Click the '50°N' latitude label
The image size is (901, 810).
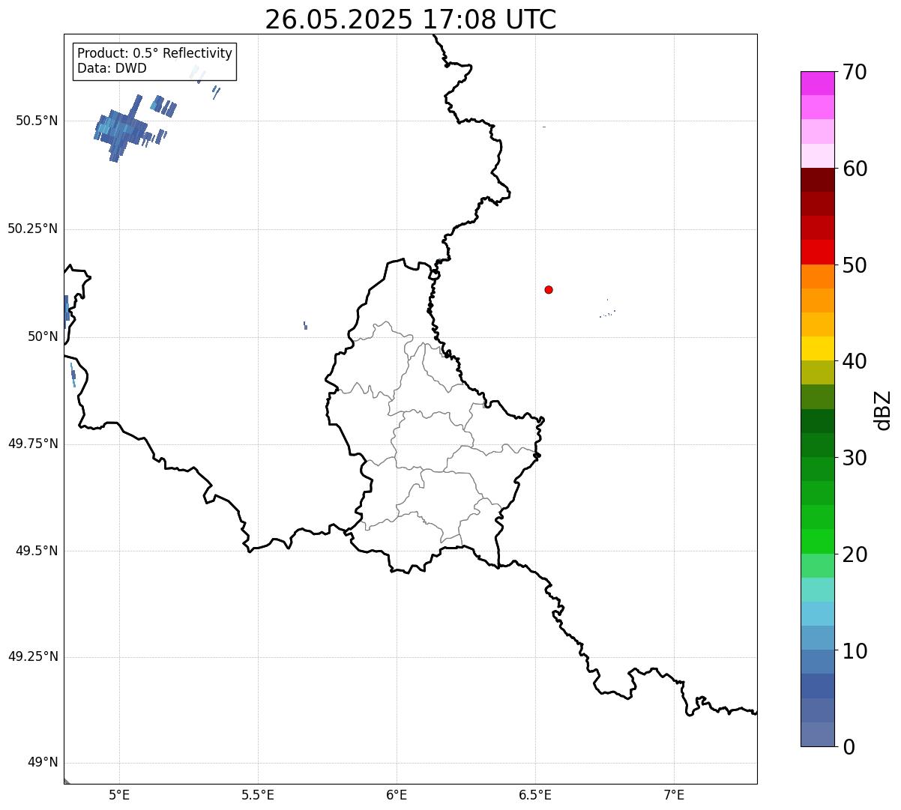43,336
